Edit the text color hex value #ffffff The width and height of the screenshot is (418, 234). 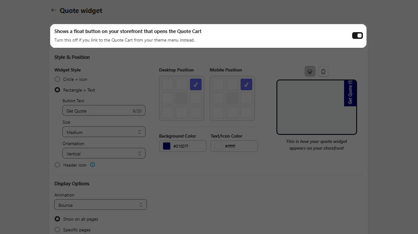pos(230,146)
